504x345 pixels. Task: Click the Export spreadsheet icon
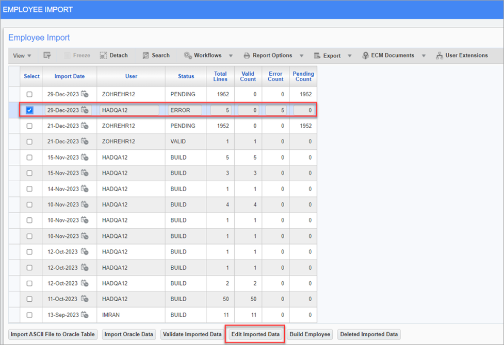pos(317,56)
